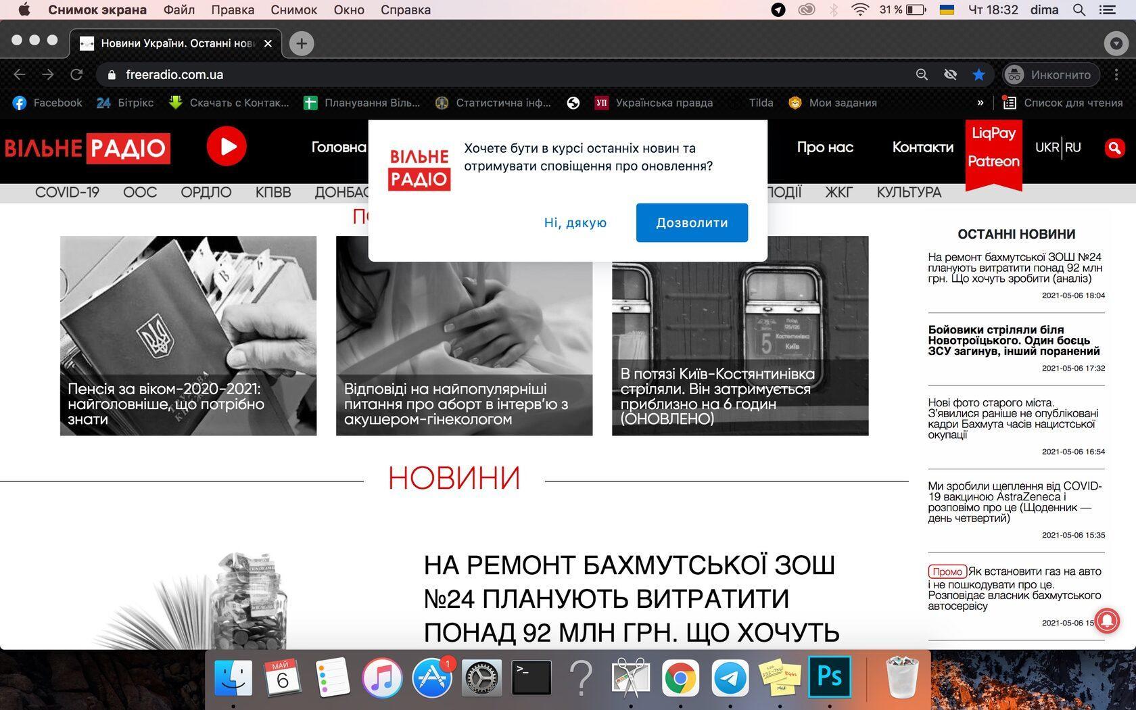Click the zoom magnifier in address bar
1136x710 pixels.
(922, 74)
